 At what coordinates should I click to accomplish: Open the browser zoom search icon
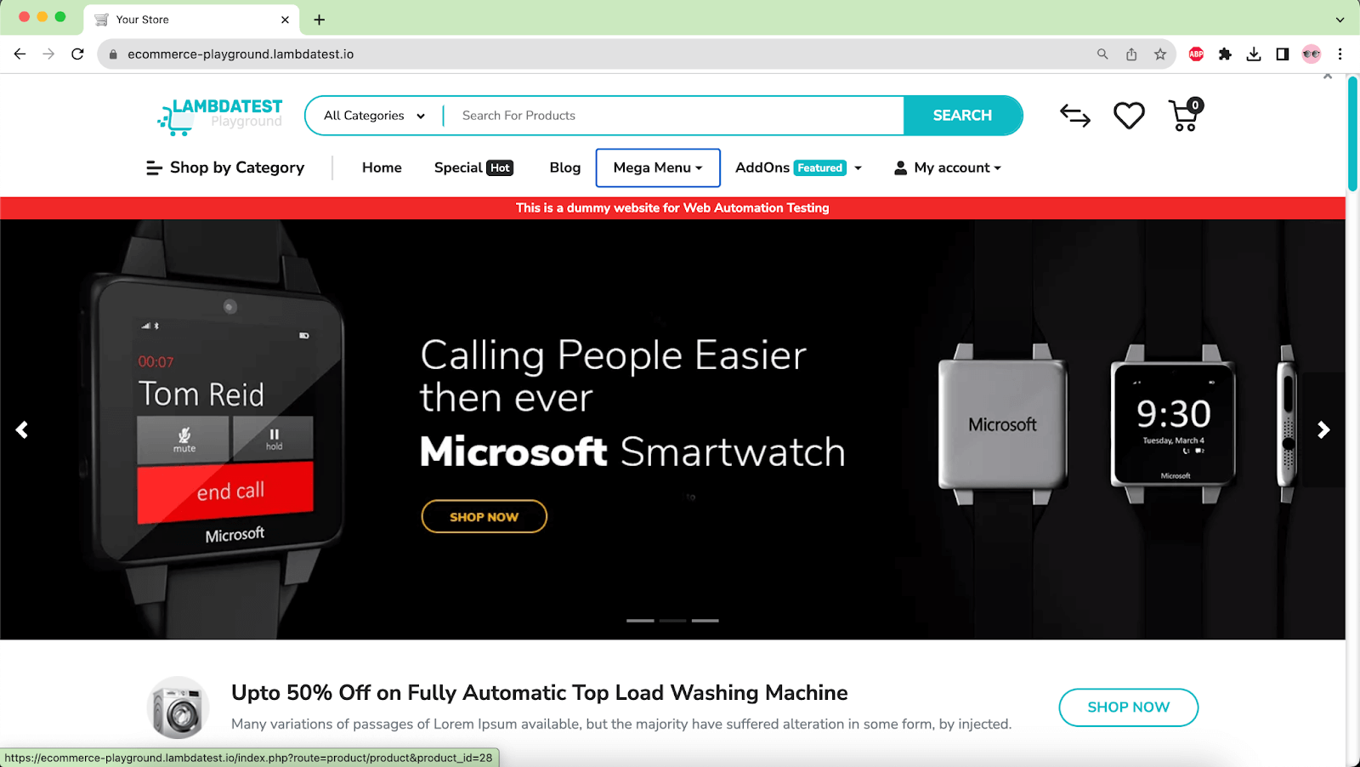[1102, 54]
